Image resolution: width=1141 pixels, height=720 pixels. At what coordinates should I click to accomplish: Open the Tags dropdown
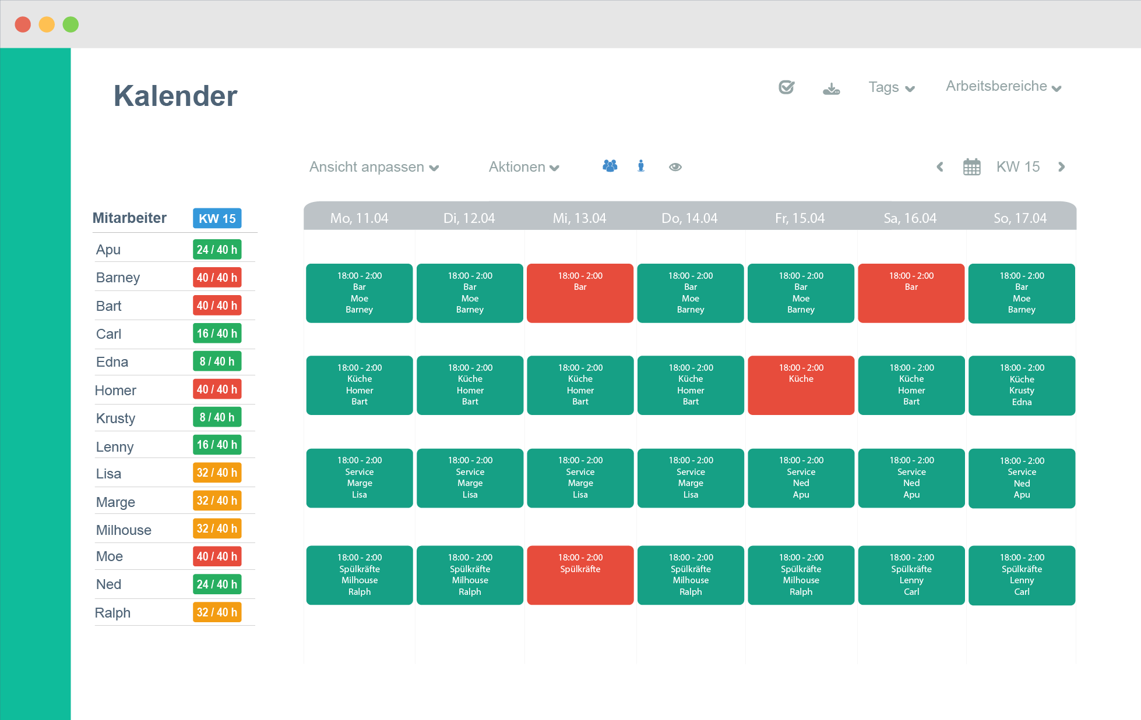tap(891, 87)
